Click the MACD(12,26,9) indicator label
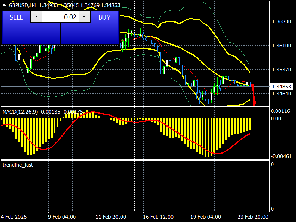Viewport: 296px width, 222px height. tap(20, 112)
